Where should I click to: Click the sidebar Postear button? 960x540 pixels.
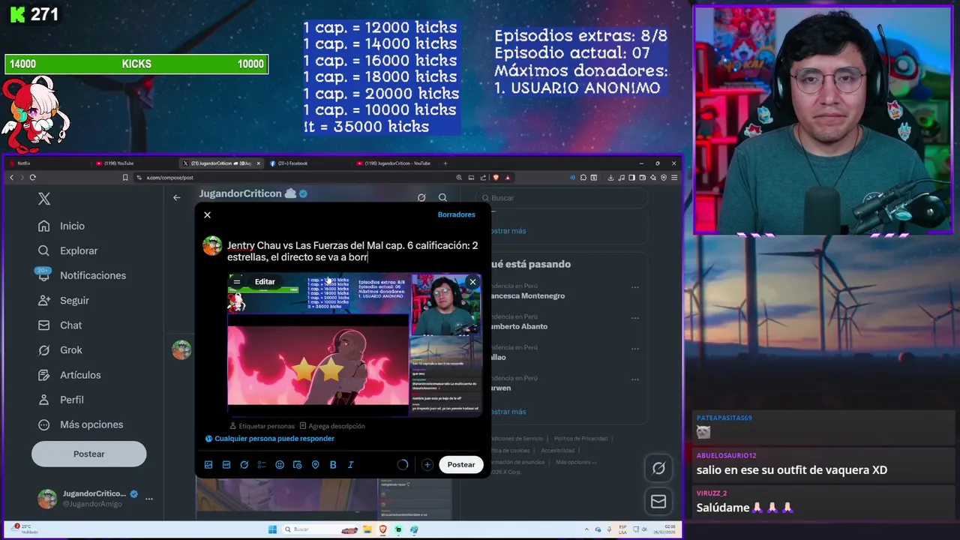(x=88, y=454)
